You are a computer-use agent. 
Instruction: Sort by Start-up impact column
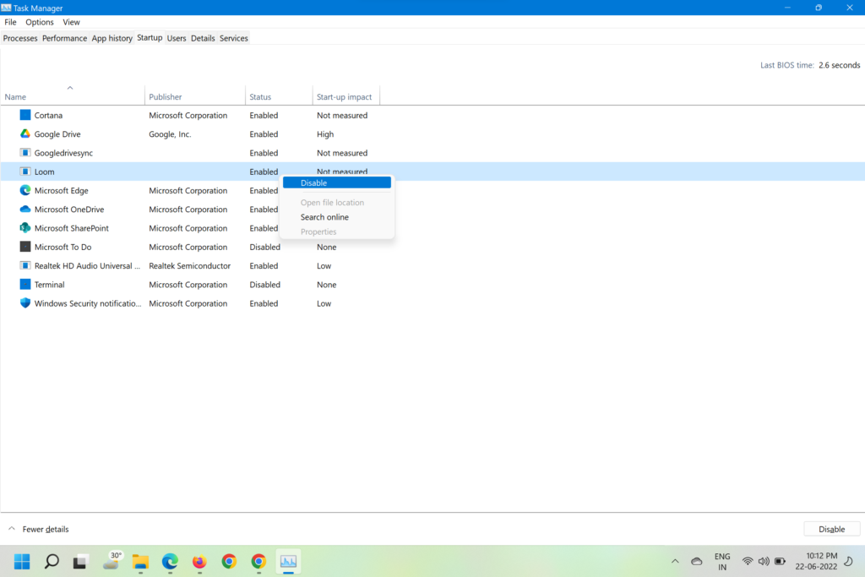[344, 97]
